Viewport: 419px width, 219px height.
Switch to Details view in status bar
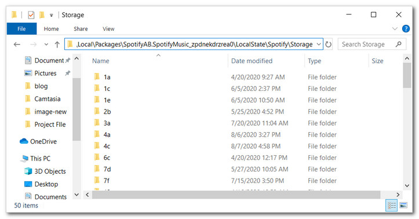pyautogui.click(x=392, y=205)
